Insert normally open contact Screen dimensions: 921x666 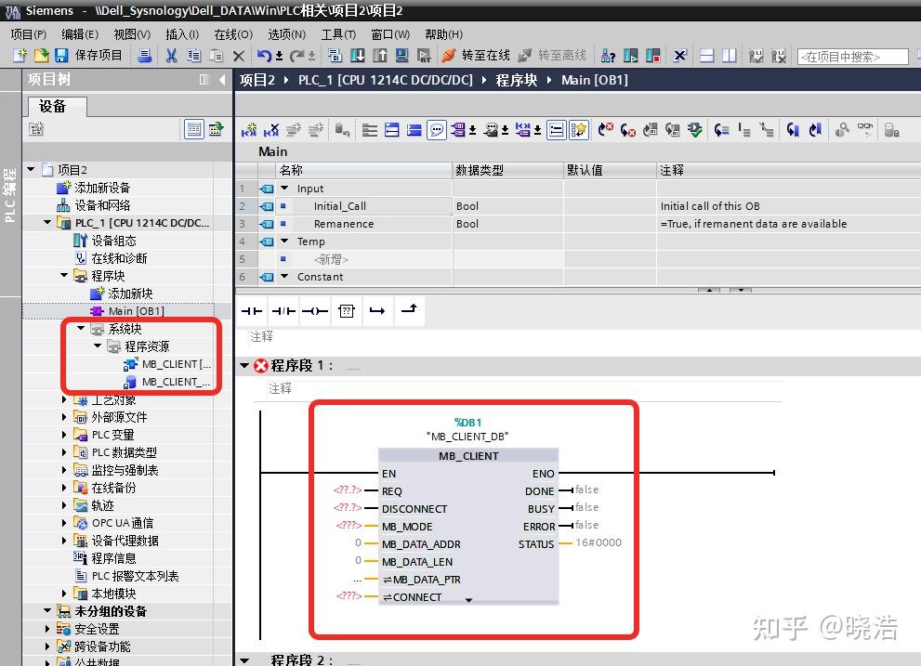click(x=252, y=310)
